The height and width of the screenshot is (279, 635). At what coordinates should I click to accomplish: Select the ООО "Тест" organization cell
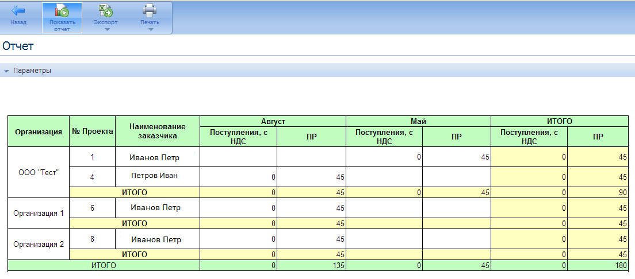[x=39, y=172]
